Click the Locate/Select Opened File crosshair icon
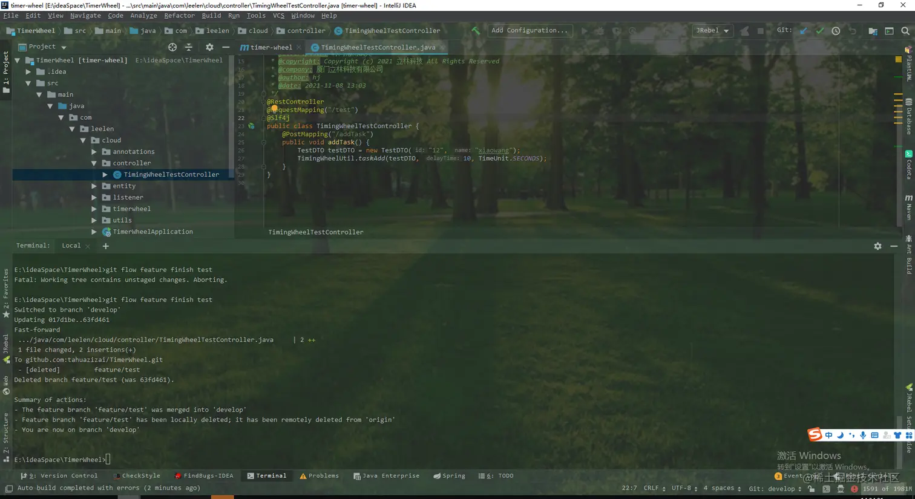The width and height of the screenshot is (915, 499). 172,47
